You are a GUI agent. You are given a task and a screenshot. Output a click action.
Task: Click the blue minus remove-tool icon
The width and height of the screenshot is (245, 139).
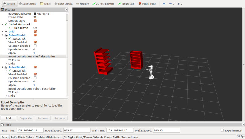[x=171, y=4]
